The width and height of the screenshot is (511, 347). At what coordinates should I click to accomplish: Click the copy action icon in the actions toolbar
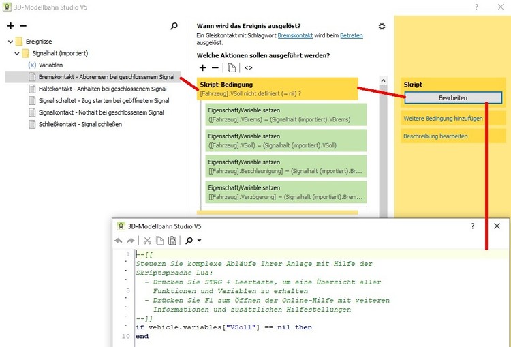tap(232, 67)
